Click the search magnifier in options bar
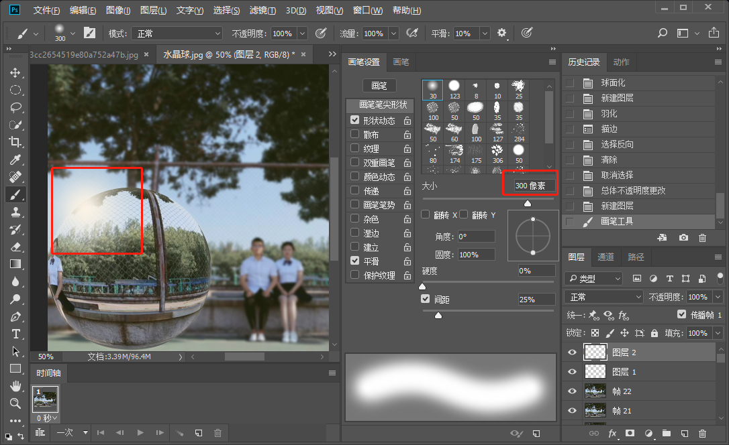The height and width of the screenshot is (445, 729). [662, 33]
